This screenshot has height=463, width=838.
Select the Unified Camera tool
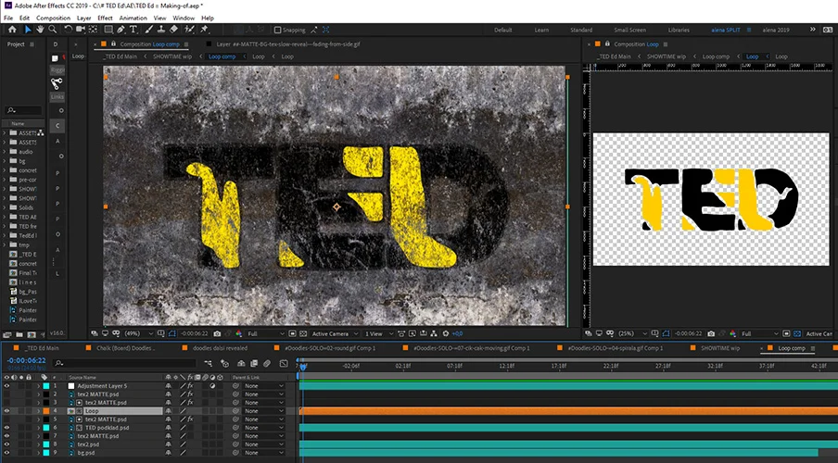[x=80, y=30]
